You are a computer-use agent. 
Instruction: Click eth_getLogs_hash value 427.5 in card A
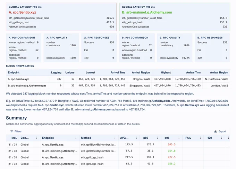tap(110, 22)
